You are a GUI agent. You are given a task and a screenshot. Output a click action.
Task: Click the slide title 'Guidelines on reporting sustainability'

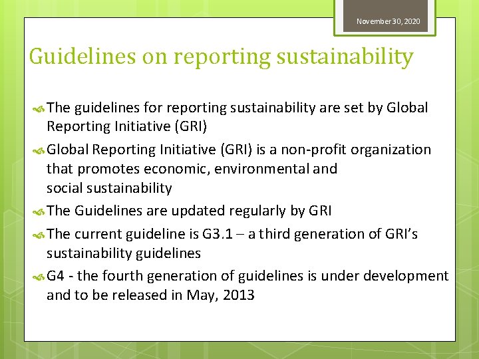[x=221, y=57]
